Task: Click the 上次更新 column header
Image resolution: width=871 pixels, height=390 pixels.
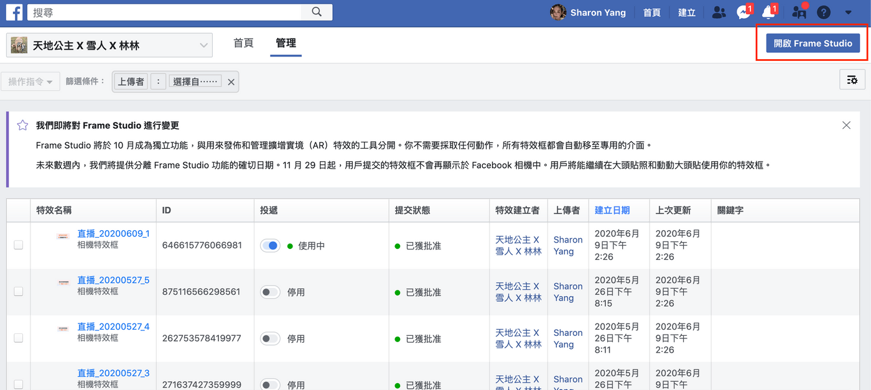Action: point(673,210)
